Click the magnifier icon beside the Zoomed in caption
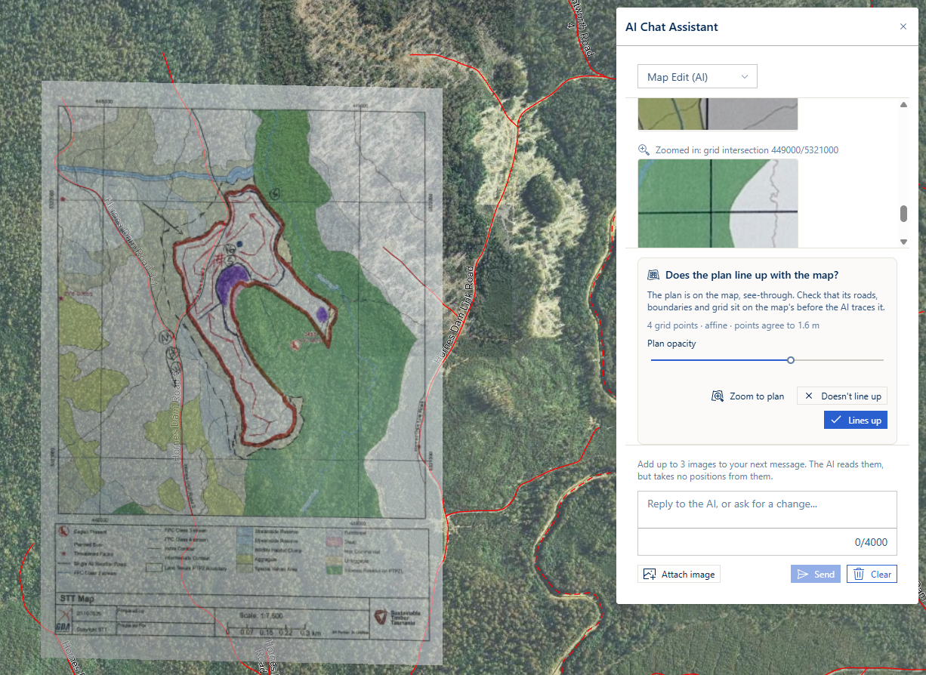Screen dimensions: 926x675 (x=644, y=149)
